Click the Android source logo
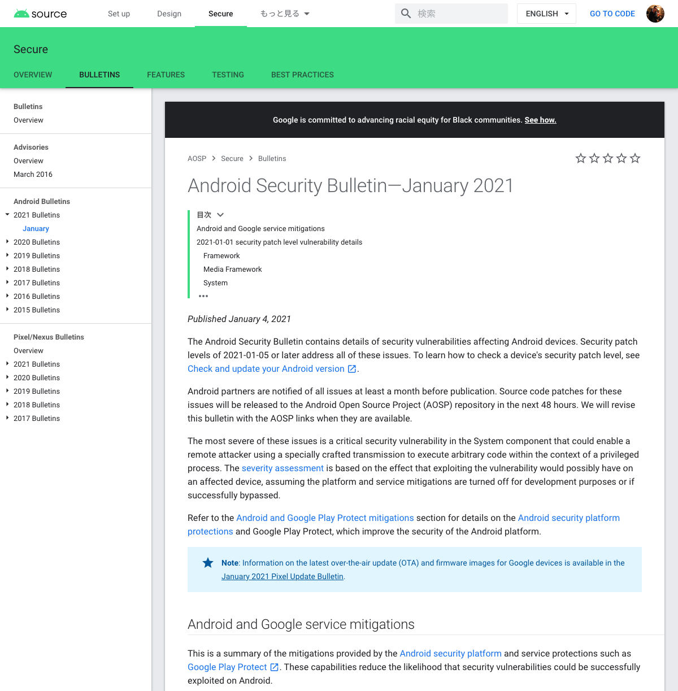 pyautogui.click(x=40, y=14)
